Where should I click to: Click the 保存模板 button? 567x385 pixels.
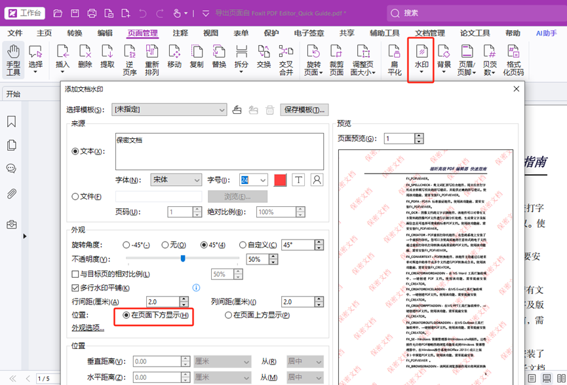pyautogui.click(x=303, y=110)
